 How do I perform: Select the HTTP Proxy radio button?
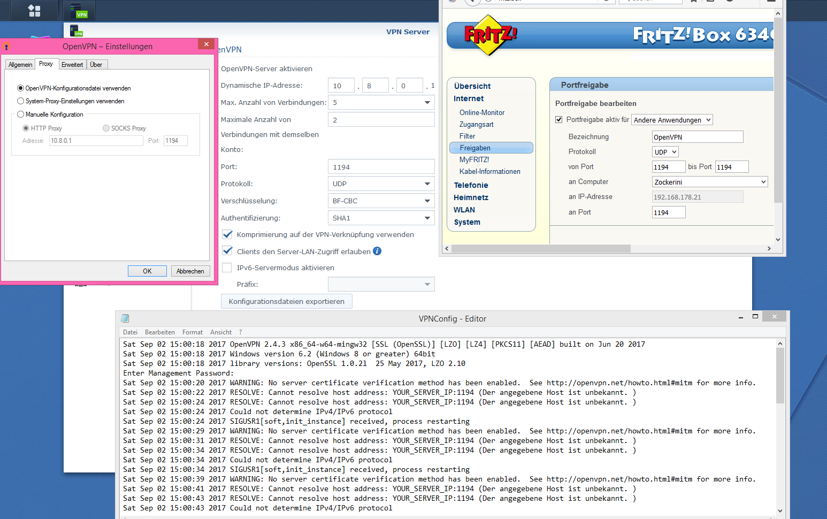[x=26, y=128]
